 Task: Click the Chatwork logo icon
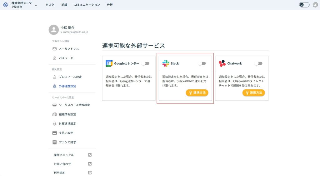(222, 63)
